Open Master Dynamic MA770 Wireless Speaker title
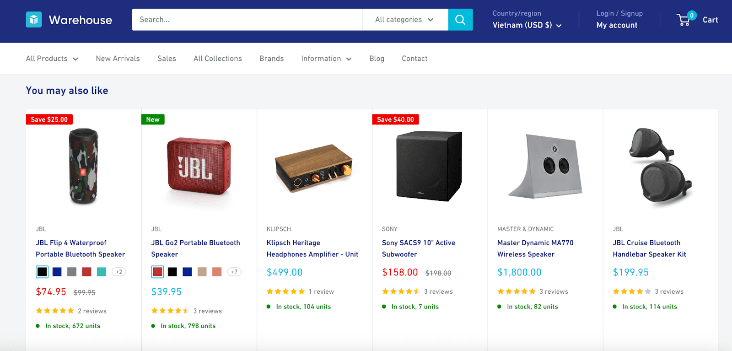Viewport: 732px width, 351px height. [x=535, y=248]
